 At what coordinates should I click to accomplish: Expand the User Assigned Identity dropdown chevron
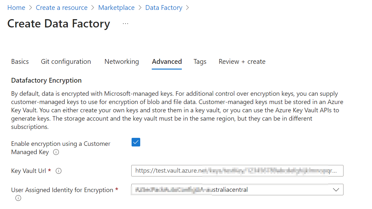point(336,189)
